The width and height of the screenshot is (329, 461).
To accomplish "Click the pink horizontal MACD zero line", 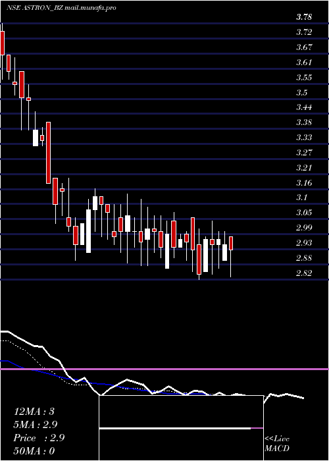I will coord(164,369).
